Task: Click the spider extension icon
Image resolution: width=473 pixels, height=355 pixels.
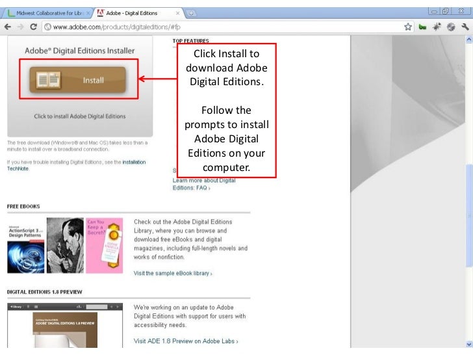Action: point(437,27)
